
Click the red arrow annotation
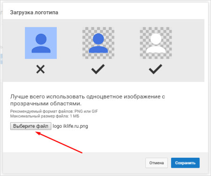tap(59, 142)
